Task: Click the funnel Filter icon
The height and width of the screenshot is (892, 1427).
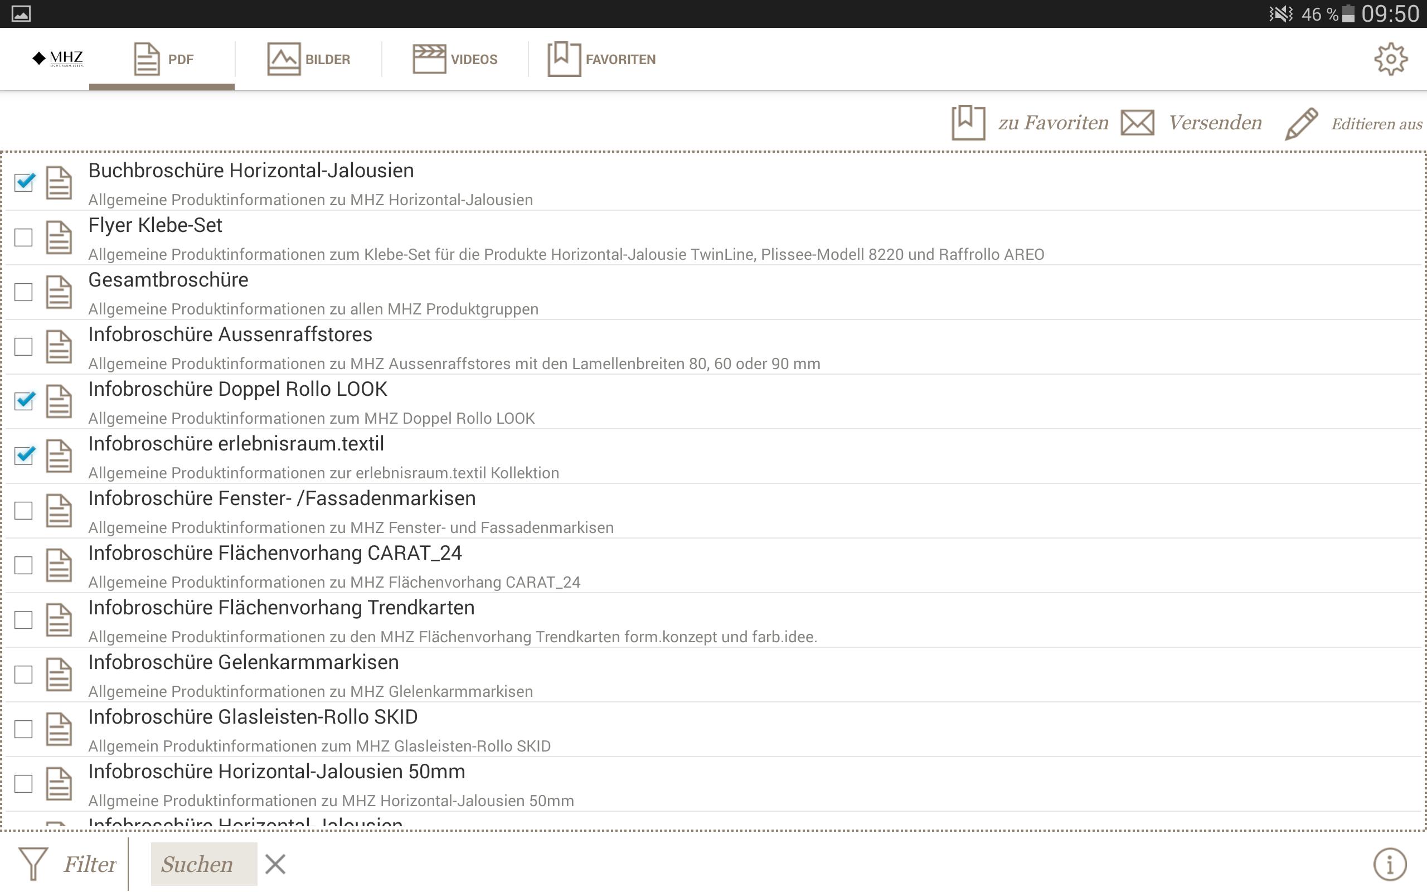Action: pyautogui.click(x=33, y=864)
